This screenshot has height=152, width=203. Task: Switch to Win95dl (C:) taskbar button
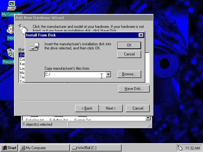[x=96, y=148]
